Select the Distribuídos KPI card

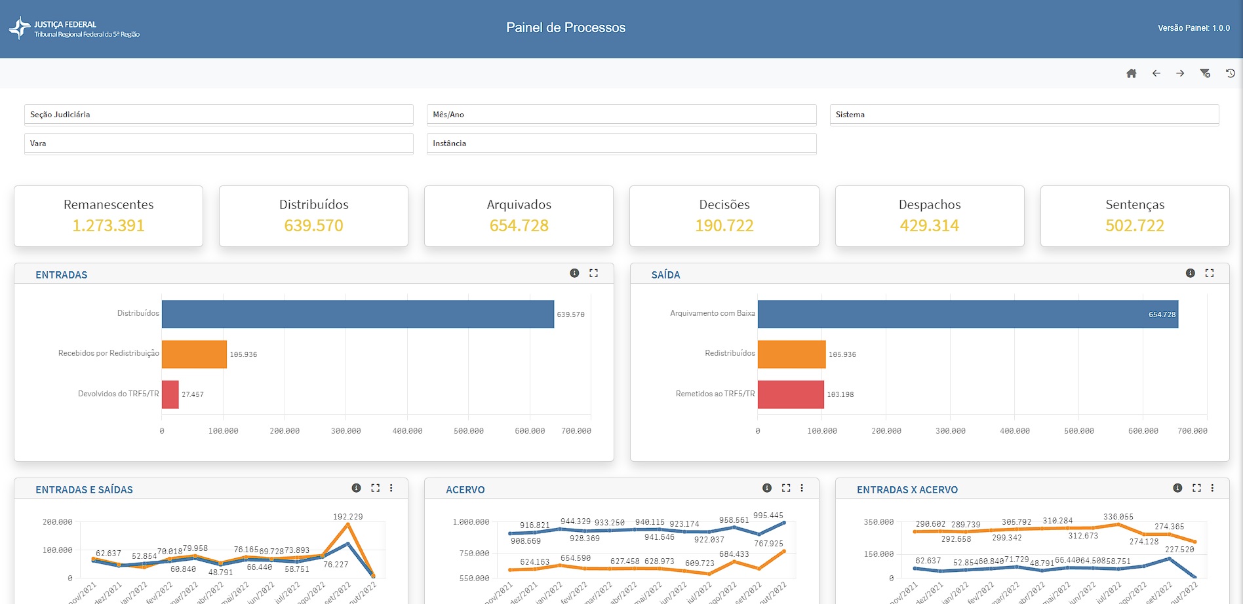(314, 216)
